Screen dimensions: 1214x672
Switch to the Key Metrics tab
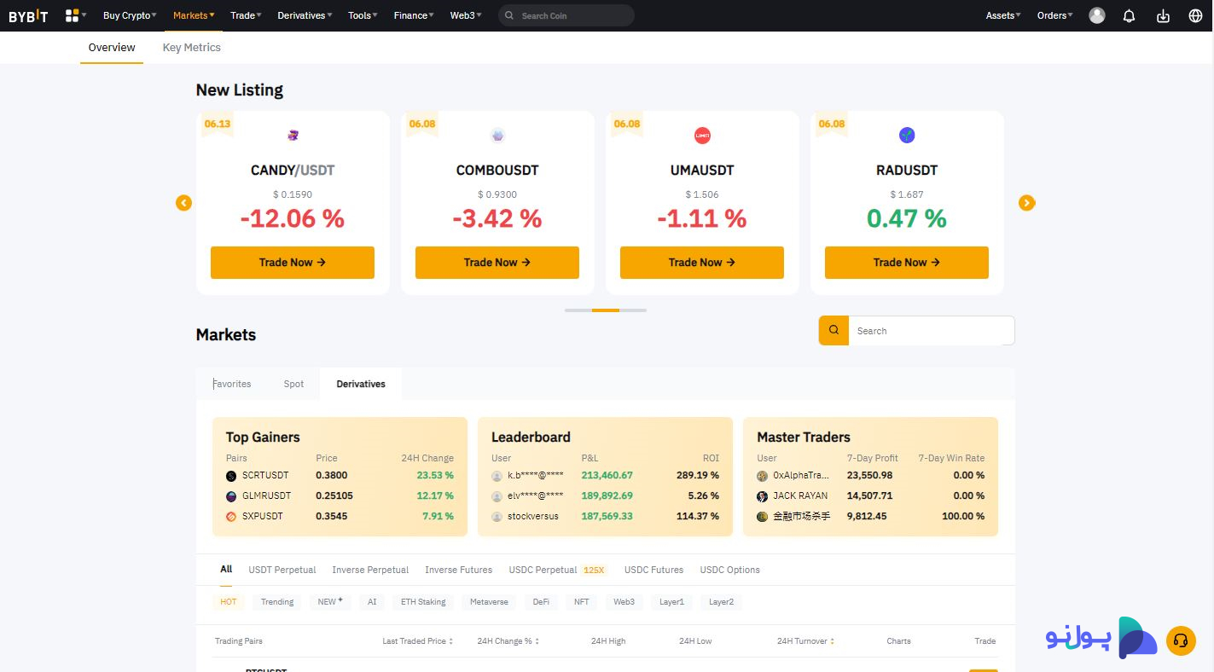tap(192, 48)
